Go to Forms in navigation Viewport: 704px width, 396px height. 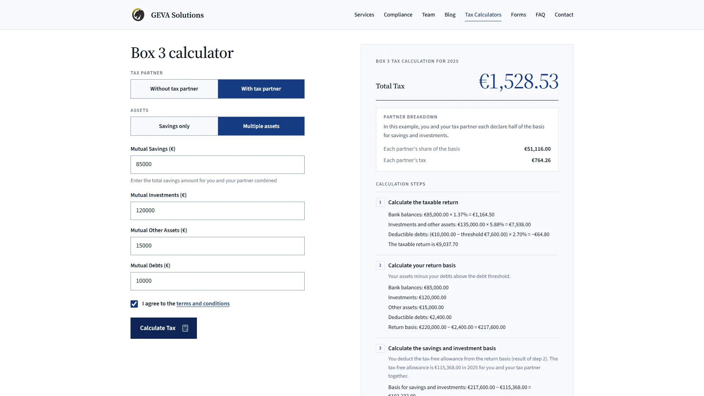(518, 15)
